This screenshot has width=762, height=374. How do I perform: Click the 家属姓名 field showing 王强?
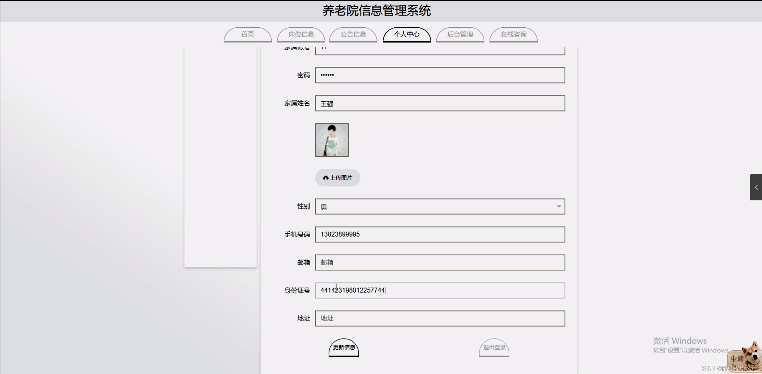coord(440,103)
